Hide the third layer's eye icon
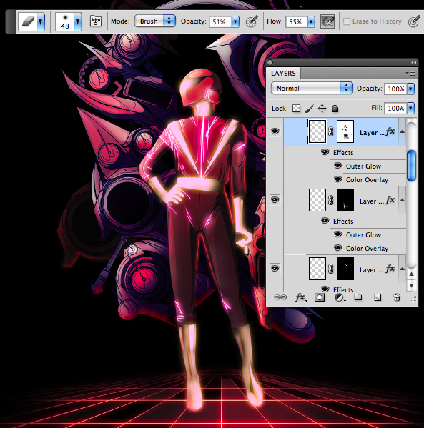This screenshot has width=424, height=428. (x=275, y=269)
